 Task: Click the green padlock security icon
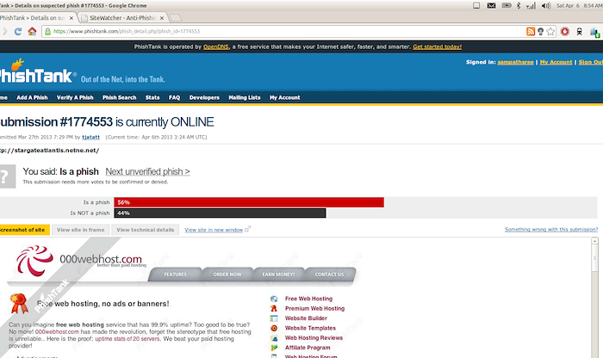click(x=47, y=32)
